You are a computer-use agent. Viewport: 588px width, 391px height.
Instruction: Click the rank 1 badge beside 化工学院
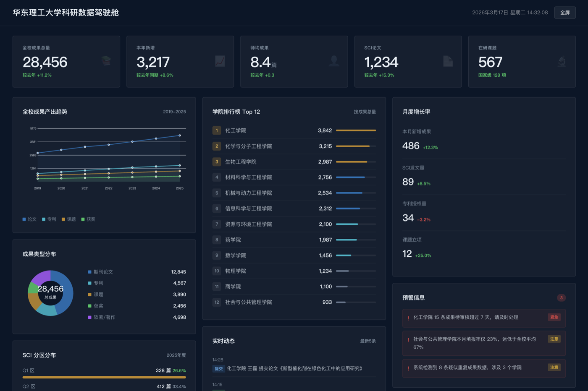[x=216, y=130]
